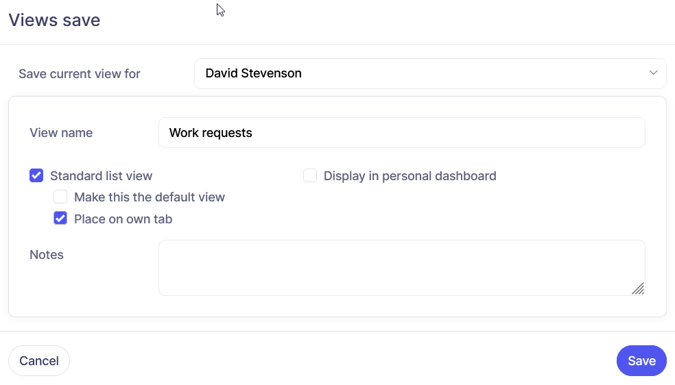Screen dimensions: 675x385
Task: Untick the Place on own tab checkbox
Action: pos(60,219)
